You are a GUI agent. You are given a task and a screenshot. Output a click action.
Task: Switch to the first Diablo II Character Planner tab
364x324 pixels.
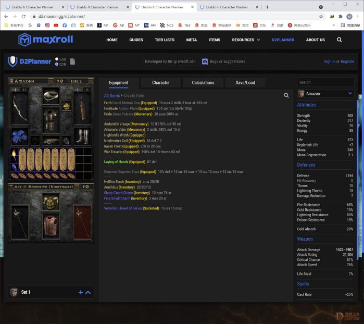click(35, 7)
